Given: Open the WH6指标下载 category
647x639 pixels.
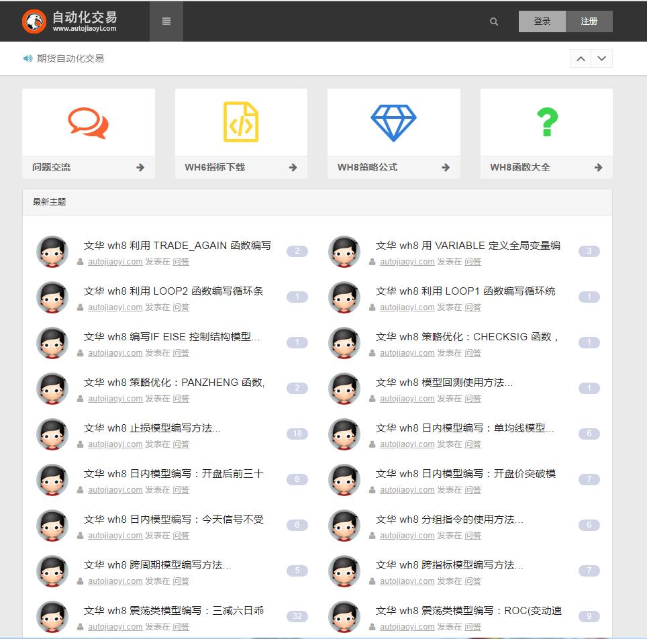Looking at the screenshot, I should [215, 168].
